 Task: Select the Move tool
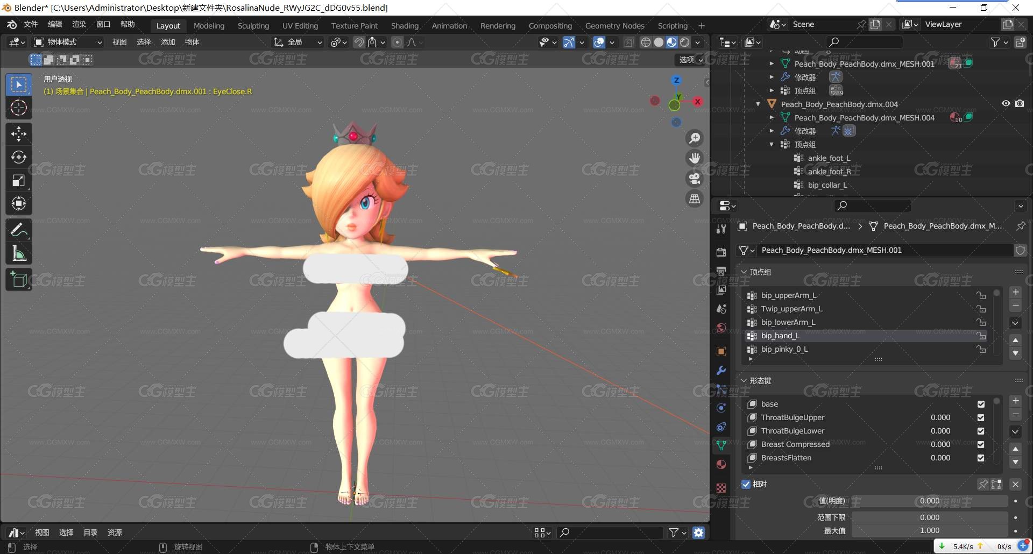[x=19, y=134]
